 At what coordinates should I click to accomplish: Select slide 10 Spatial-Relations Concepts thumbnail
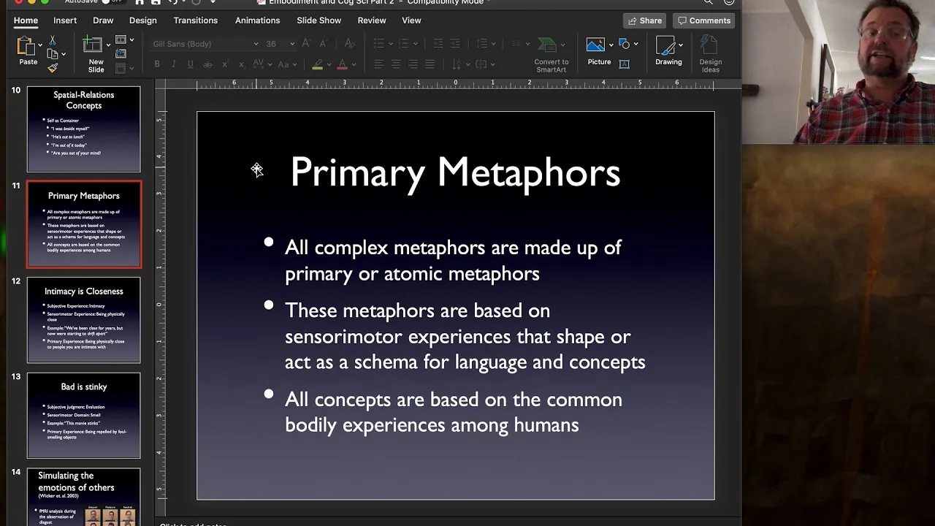click(x=84, y=129)
